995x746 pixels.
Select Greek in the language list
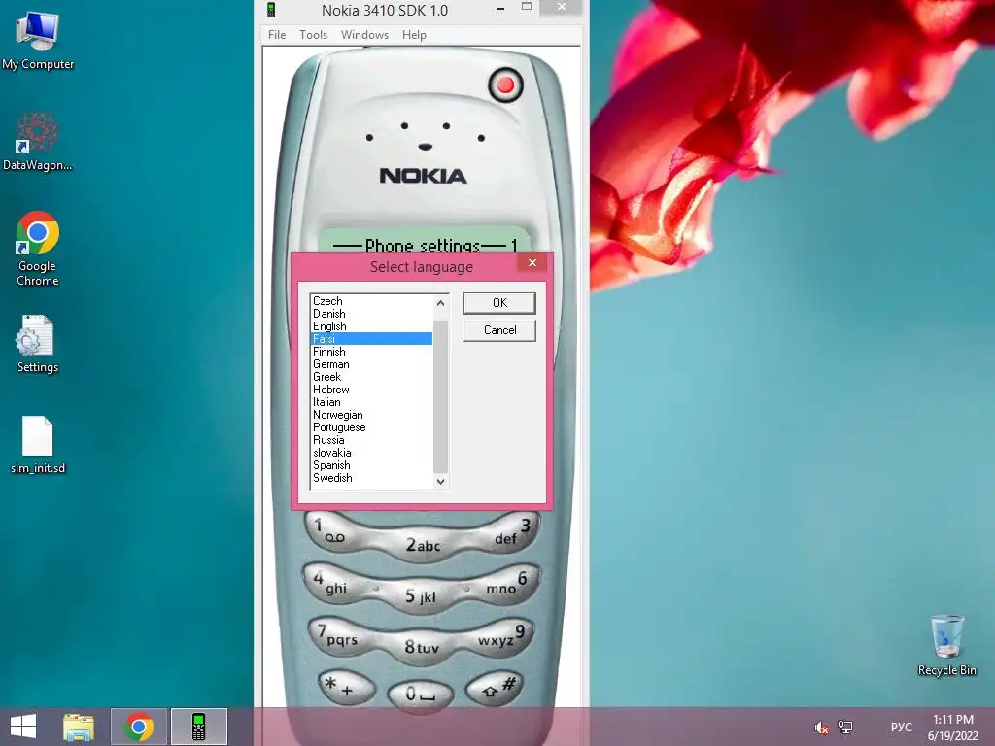pyautogui.click(x=372, y=377)
